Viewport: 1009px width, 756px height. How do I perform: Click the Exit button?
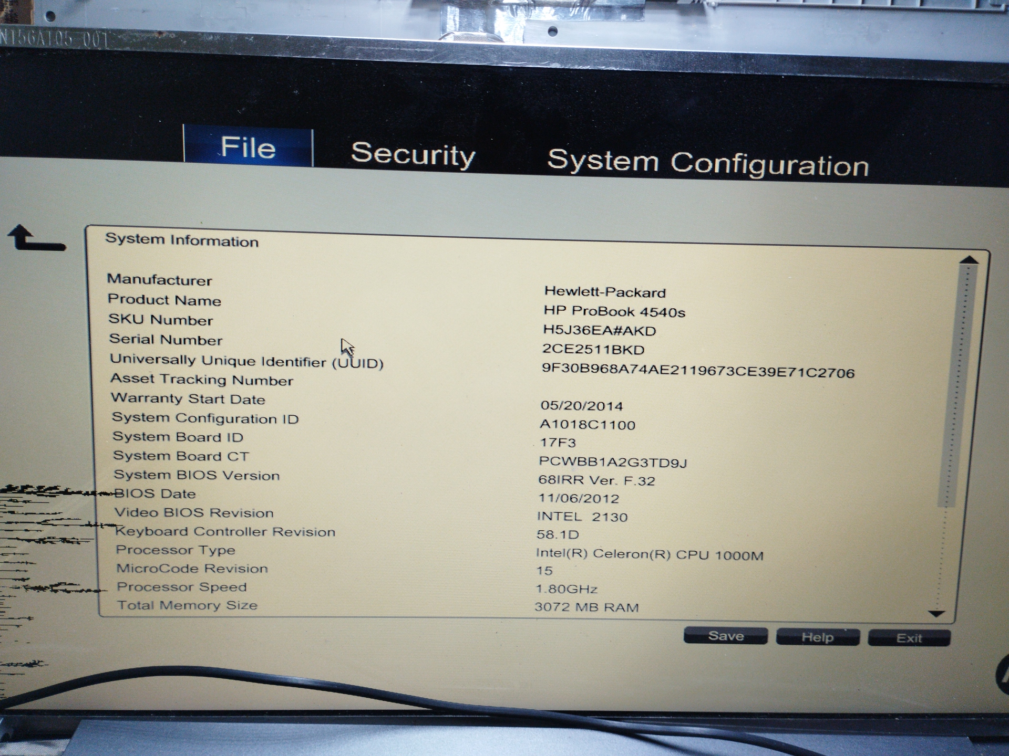coord(909,638)
